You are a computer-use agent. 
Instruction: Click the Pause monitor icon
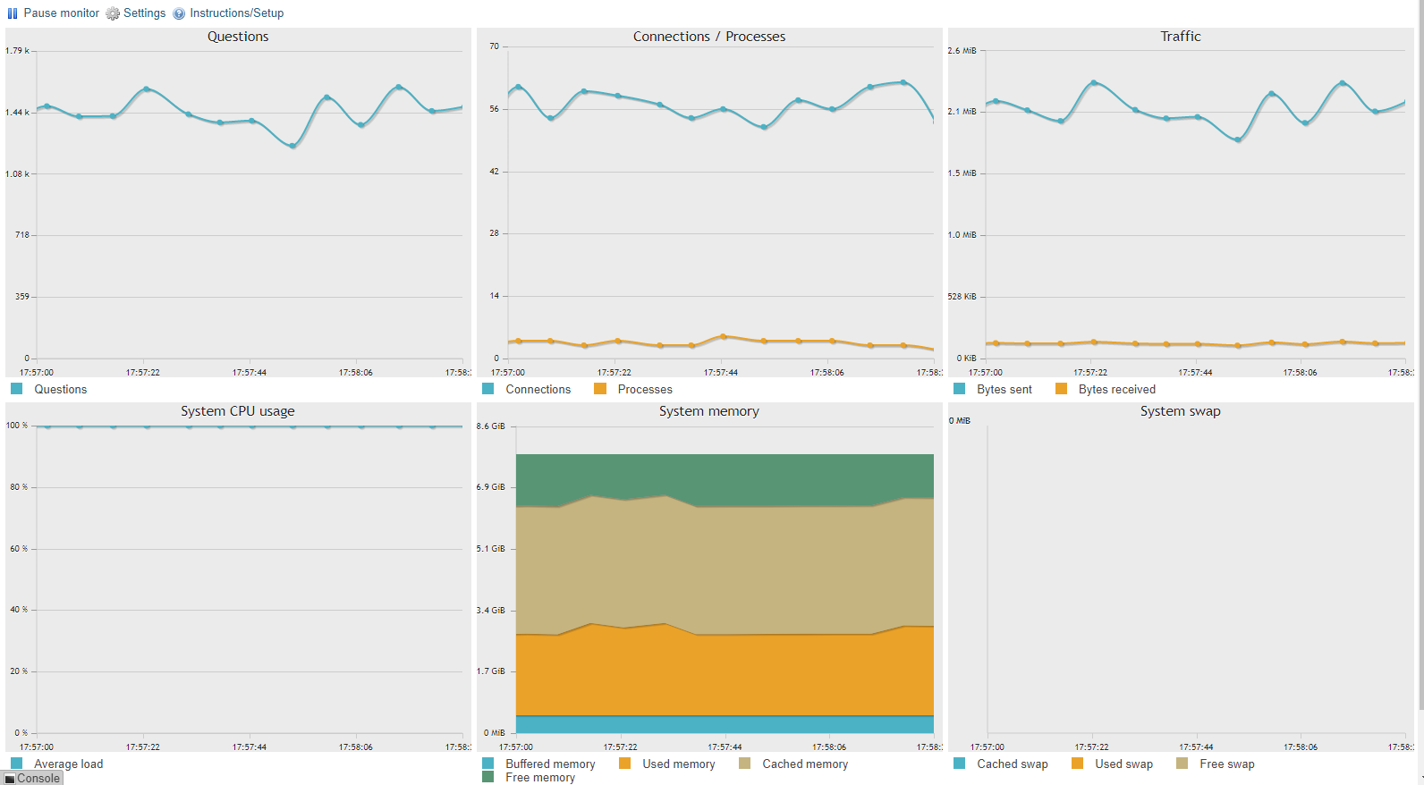[13, 13]
